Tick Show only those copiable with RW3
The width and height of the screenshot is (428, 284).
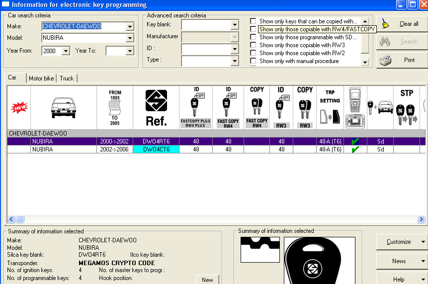(x=254, y=45)
